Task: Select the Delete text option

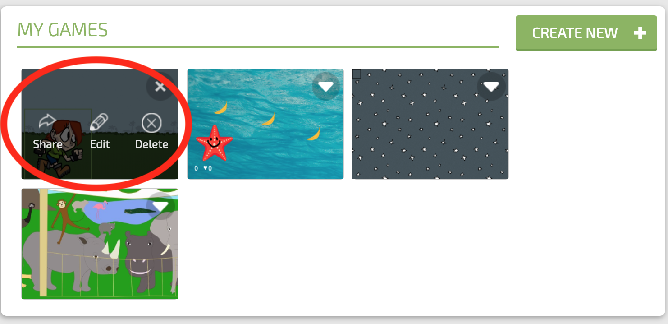Action: coord(152,144)
